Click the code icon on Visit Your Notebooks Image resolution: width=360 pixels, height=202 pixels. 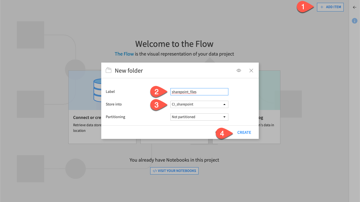154,171
